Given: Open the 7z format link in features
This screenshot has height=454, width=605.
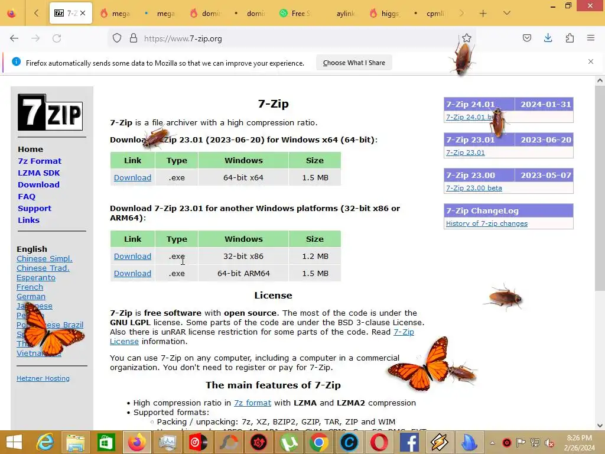Looking at the screenshot, I should coord(252,403).
